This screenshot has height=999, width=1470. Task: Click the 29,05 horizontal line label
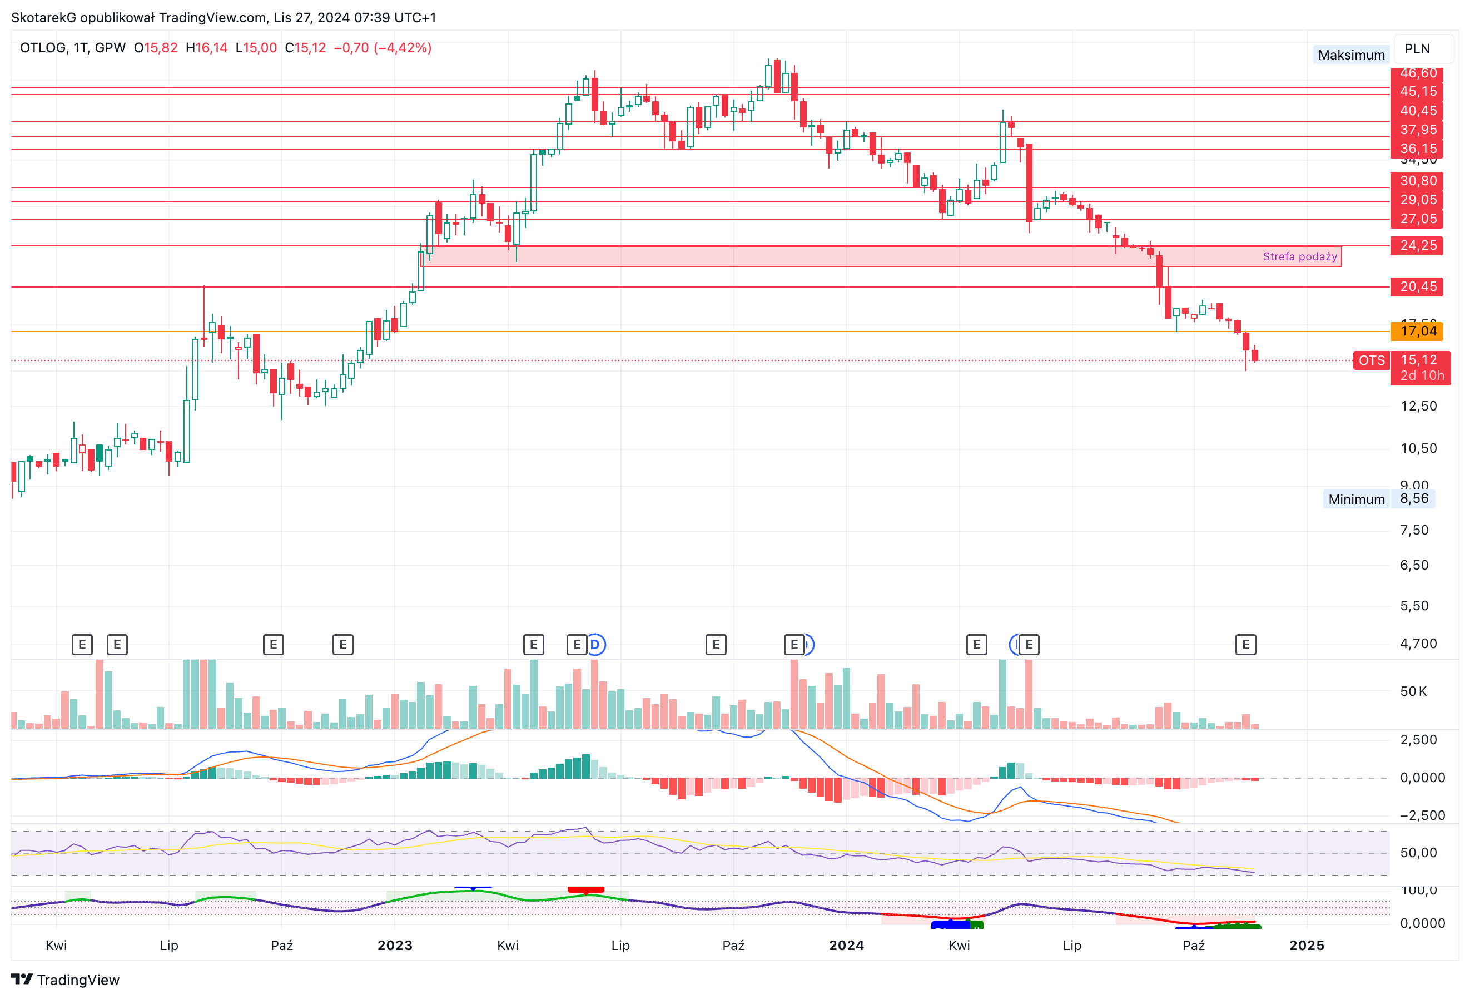(1418, 200)
